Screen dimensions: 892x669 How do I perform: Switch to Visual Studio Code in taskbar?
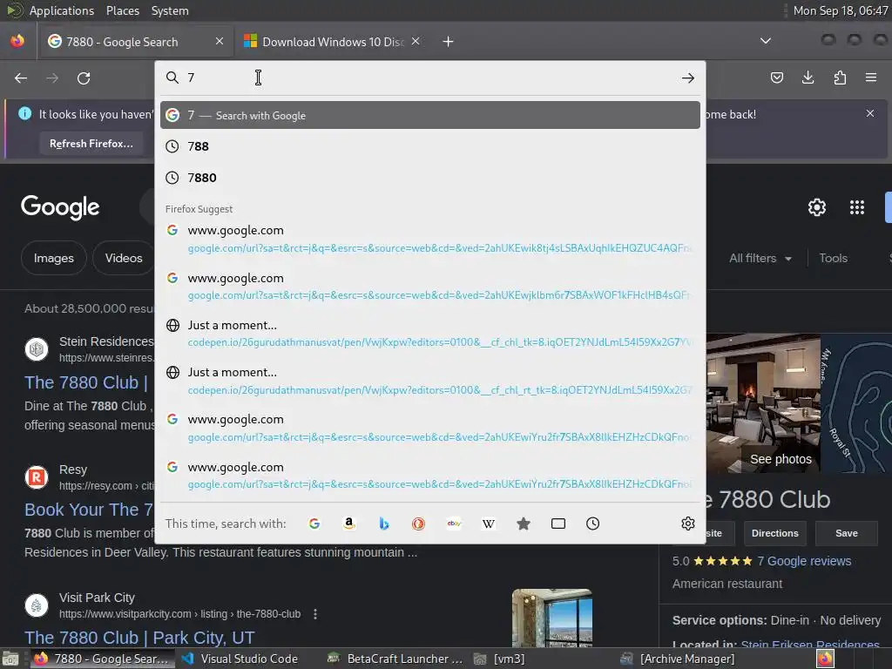click(240, 659)
